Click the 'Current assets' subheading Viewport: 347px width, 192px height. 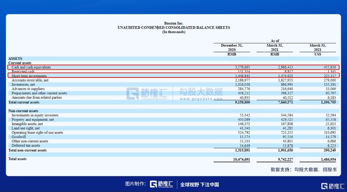pyautogui.click(x=20, y=63)
